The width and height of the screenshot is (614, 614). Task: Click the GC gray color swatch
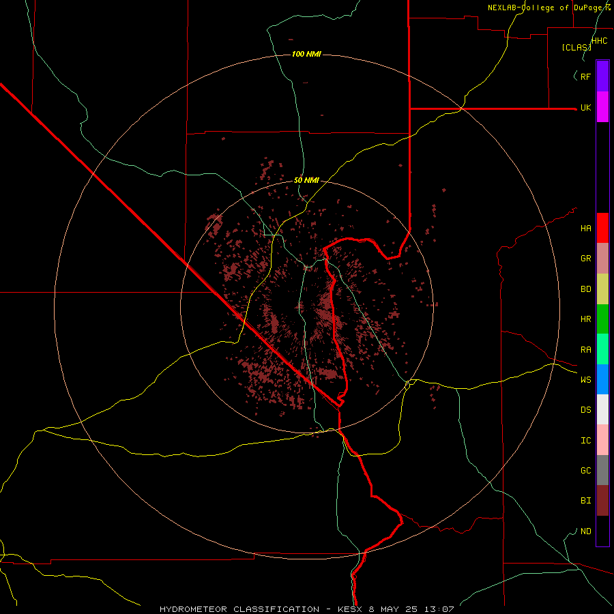(x=602, y=470)
